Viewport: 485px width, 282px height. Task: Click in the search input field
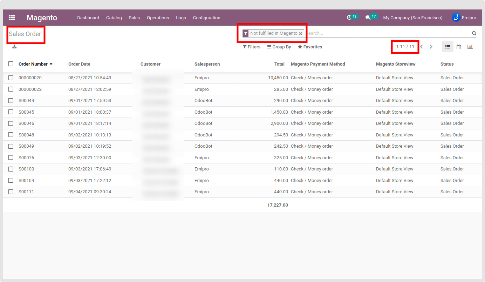tap(387, 33)
